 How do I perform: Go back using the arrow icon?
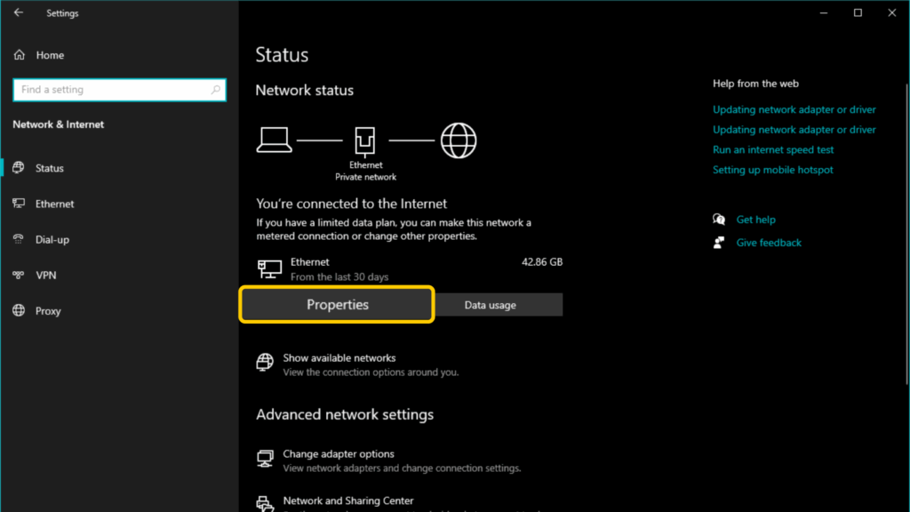point(19,12)
